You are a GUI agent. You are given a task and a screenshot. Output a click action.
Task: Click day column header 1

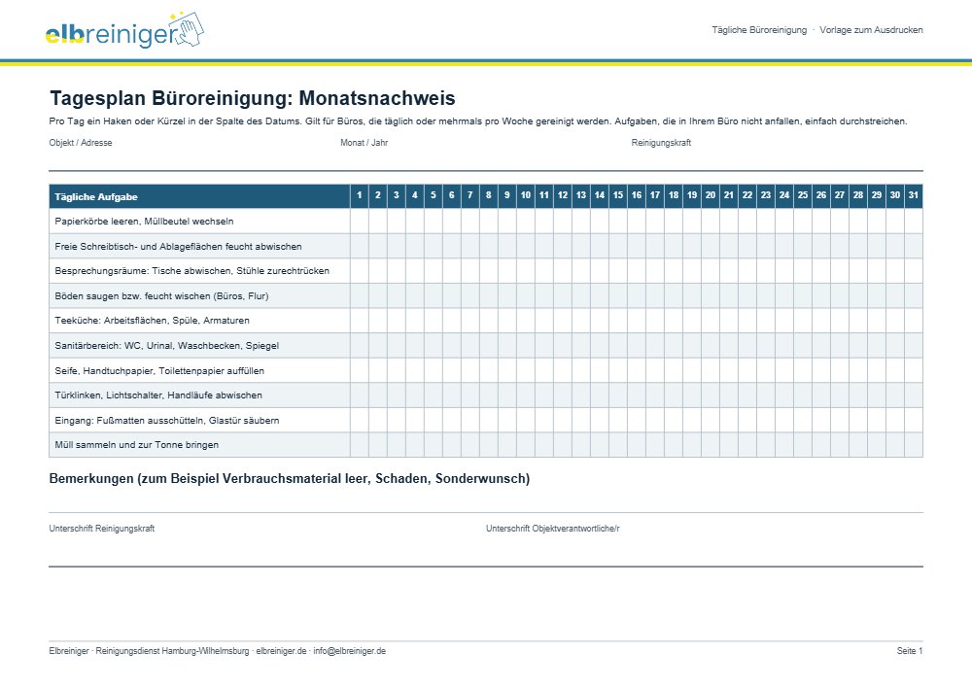(x=360, y=195)
